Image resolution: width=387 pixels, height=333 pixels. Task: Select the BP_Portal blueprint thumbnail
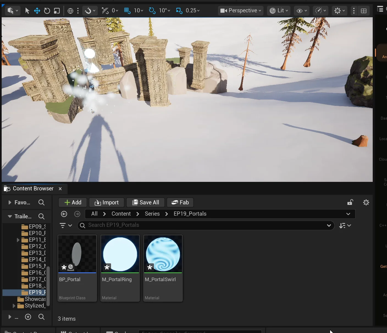click(x=77, y=254)
